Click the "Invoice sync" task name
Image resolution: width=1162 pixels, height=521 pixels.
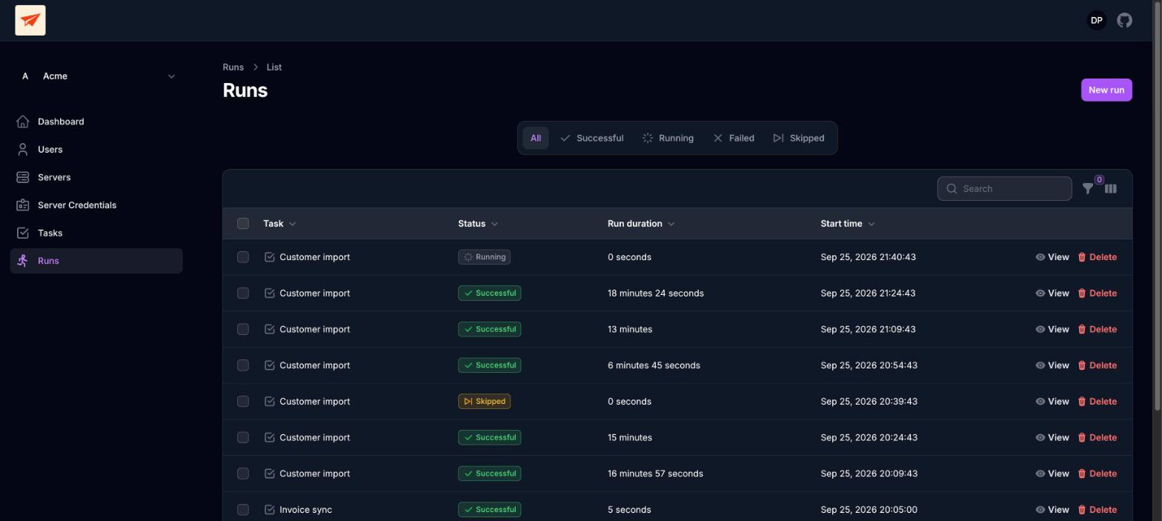click(x=305, y=510)
